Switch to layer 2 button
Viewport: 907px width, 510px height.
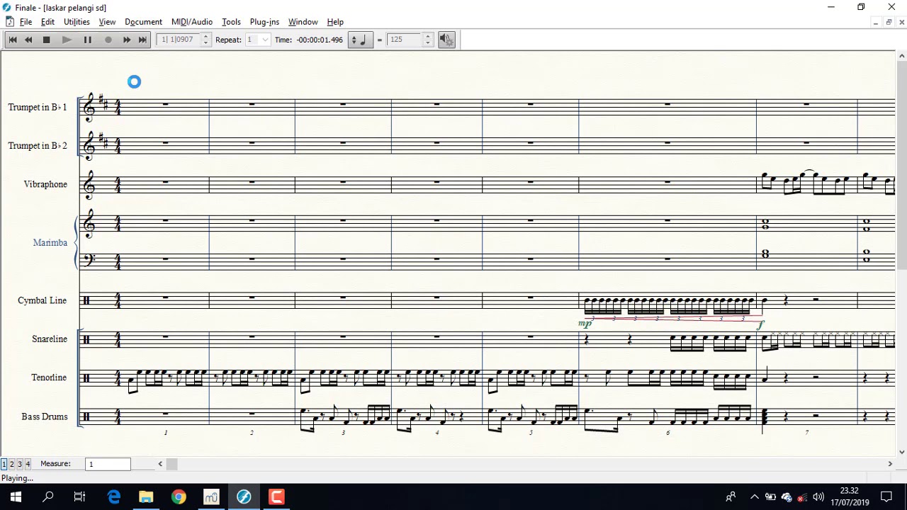[x=11, y=464]
